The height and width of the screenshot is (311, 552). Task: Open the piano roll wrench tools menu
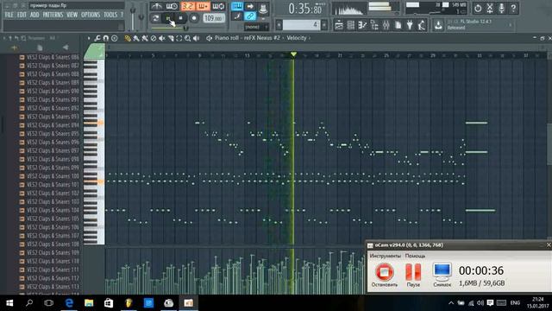tap(97, 38)
